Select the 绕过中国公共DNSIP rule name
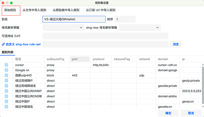This screenshot has width=204, height=117. 28,91
